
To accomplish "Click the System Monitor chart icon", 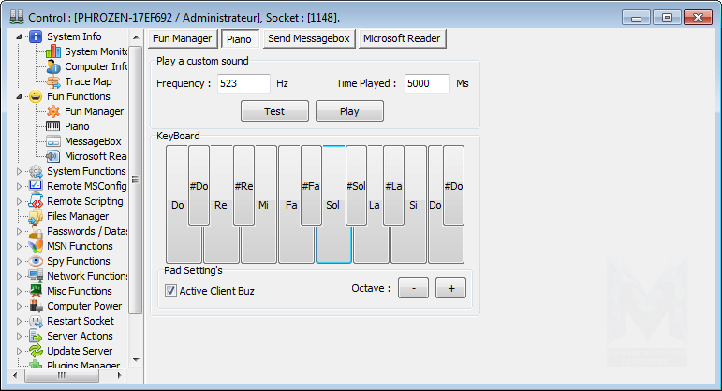I will click(x=54, y=51).
